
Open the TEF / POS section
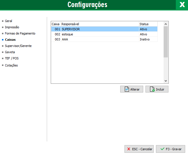pos(12,58)
